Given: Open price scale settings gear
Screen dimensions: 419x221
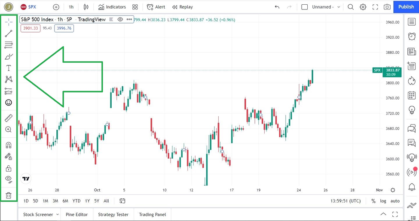Looking at the screenshot, I should click(x=392, y=190).
